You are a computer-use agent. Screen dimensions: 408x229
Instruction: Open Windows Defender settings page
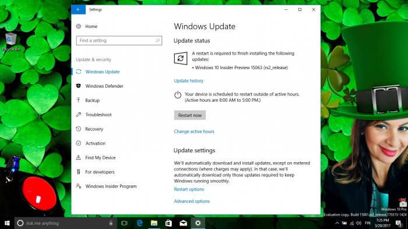[x=104, y=86]
